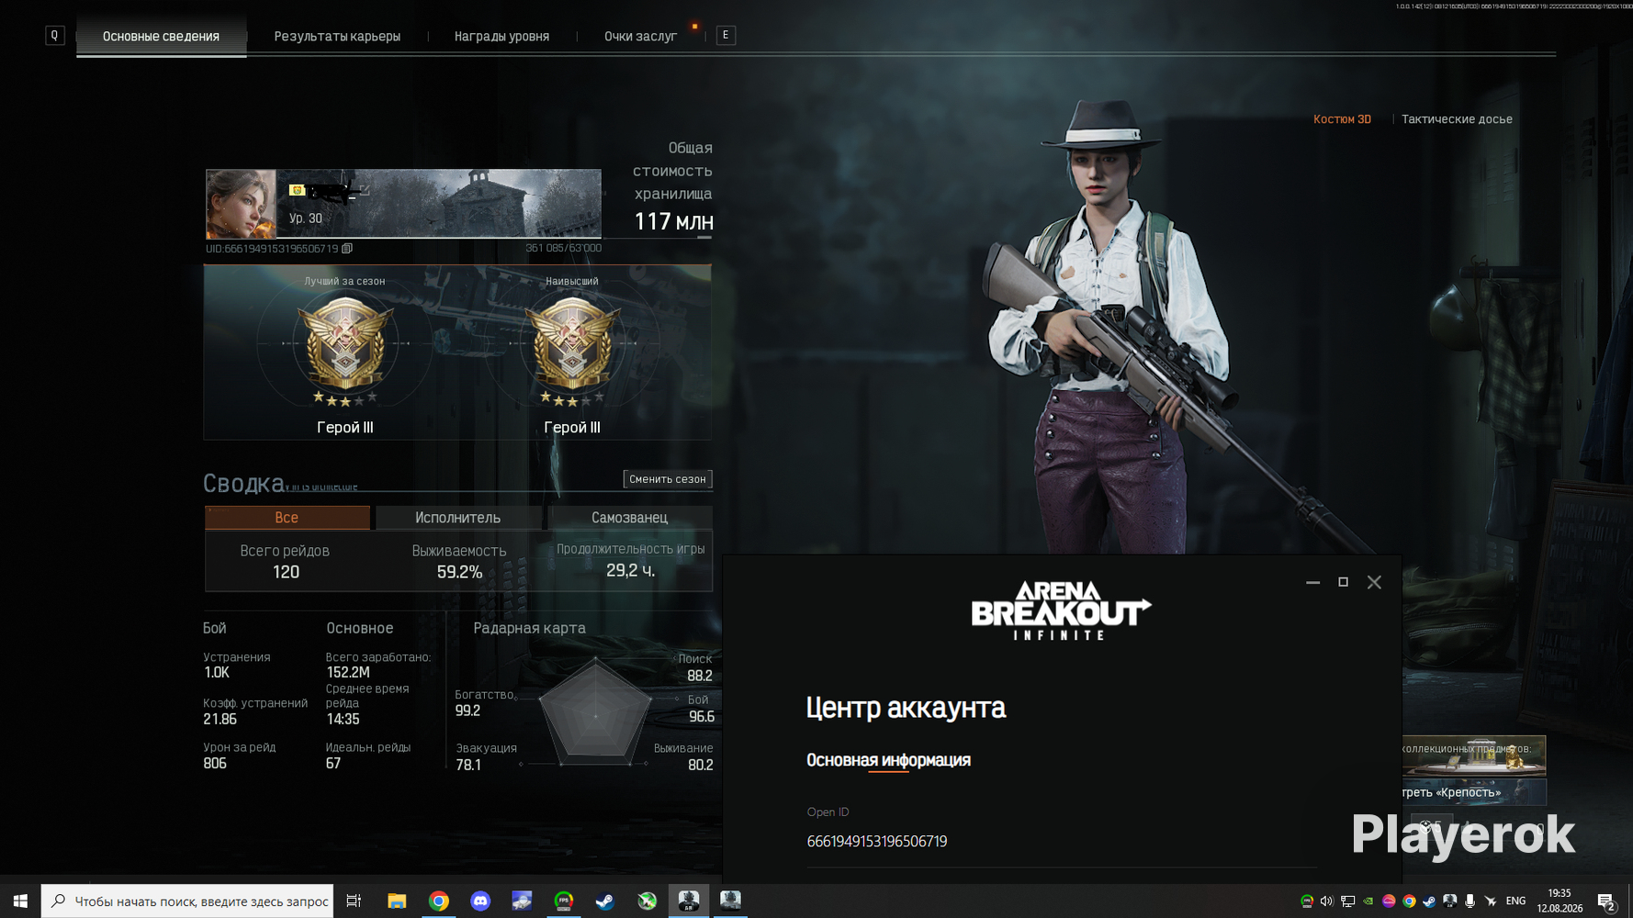The image size is (1633, 918).
Task: Open the Windows Start menu
Action: tap(20, 901)
